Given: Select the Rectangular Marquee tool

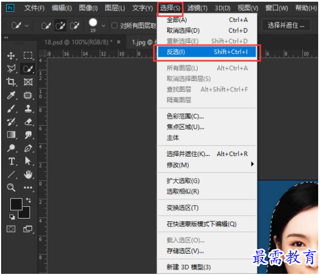Looking at the screenshot, I should pyautogui.click(x=28, y=56).
